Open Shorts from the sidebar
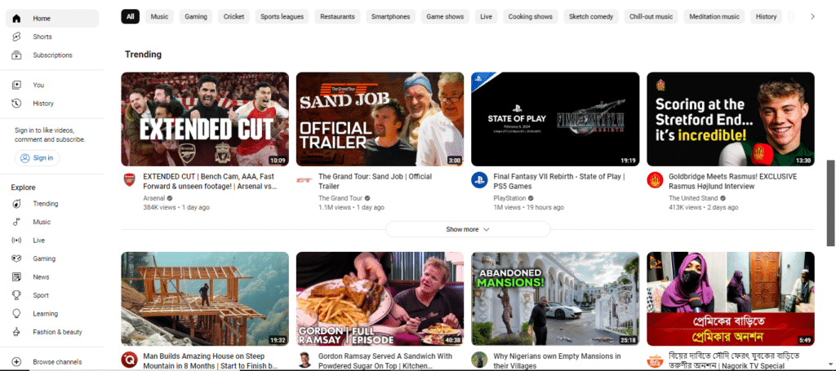836x371 pixels. click(x=51, y=37)
